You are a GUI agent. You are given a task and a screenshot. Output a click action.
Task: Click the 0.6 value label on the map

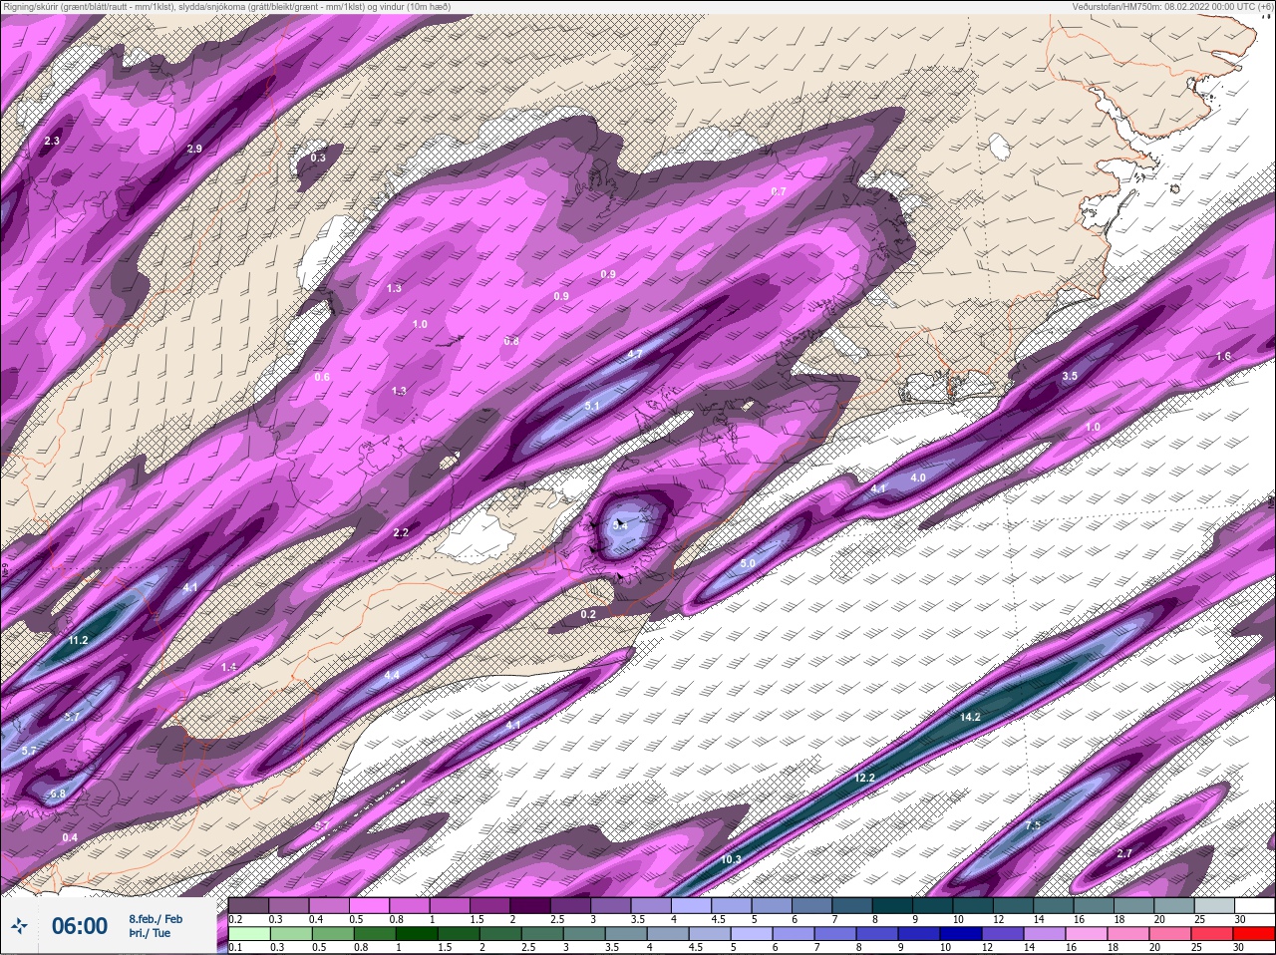coord(322,378)
